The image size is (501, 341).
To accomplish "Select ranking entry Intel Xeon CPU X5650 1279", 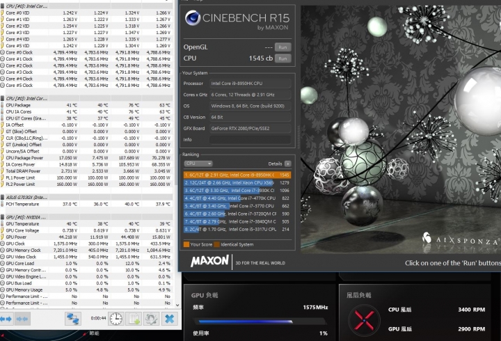I will pos(237,183).
